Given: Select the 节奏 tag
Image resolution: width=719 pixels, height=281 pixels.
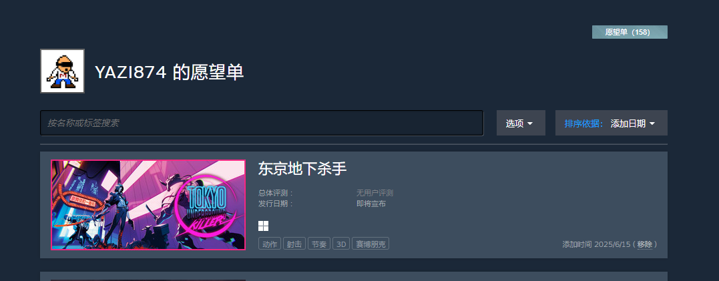Looking at the screenshot, I should tap(318, 244).
